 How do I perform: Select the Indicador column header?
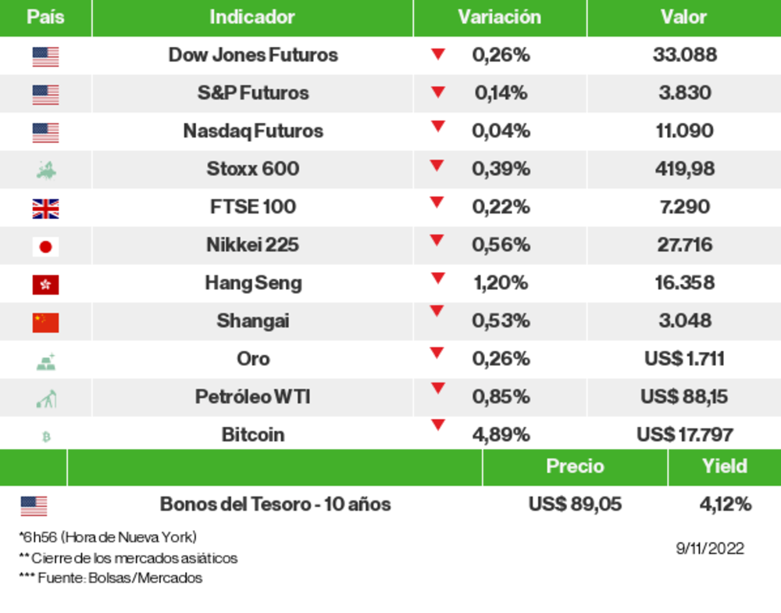click(252, 17)
